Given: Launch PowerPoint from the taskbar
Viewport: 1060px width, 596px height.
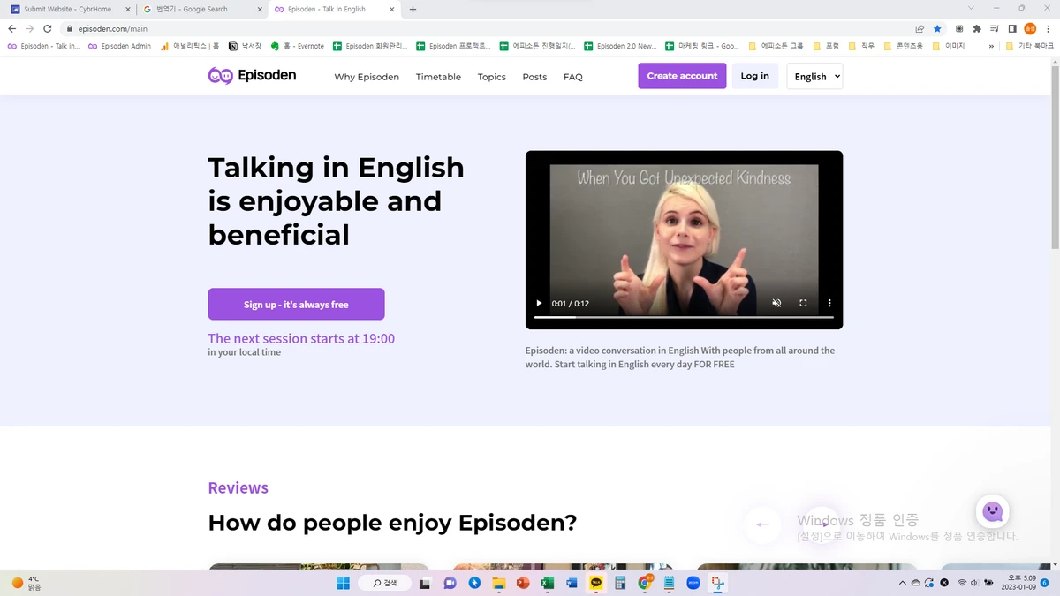Looking at the screenshot, I should [x=522, y=583].
